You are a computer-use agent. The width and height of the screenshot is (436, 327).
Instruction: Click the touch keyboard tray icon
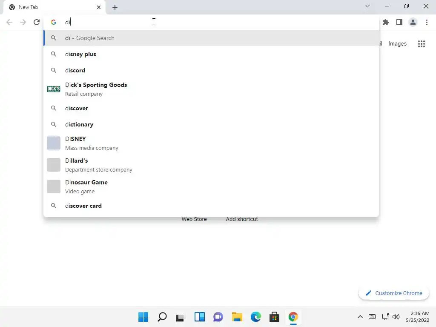372,317
